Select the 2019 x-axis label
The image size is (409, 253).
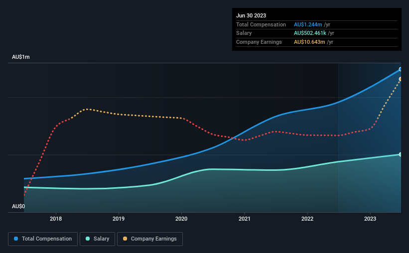119,219
